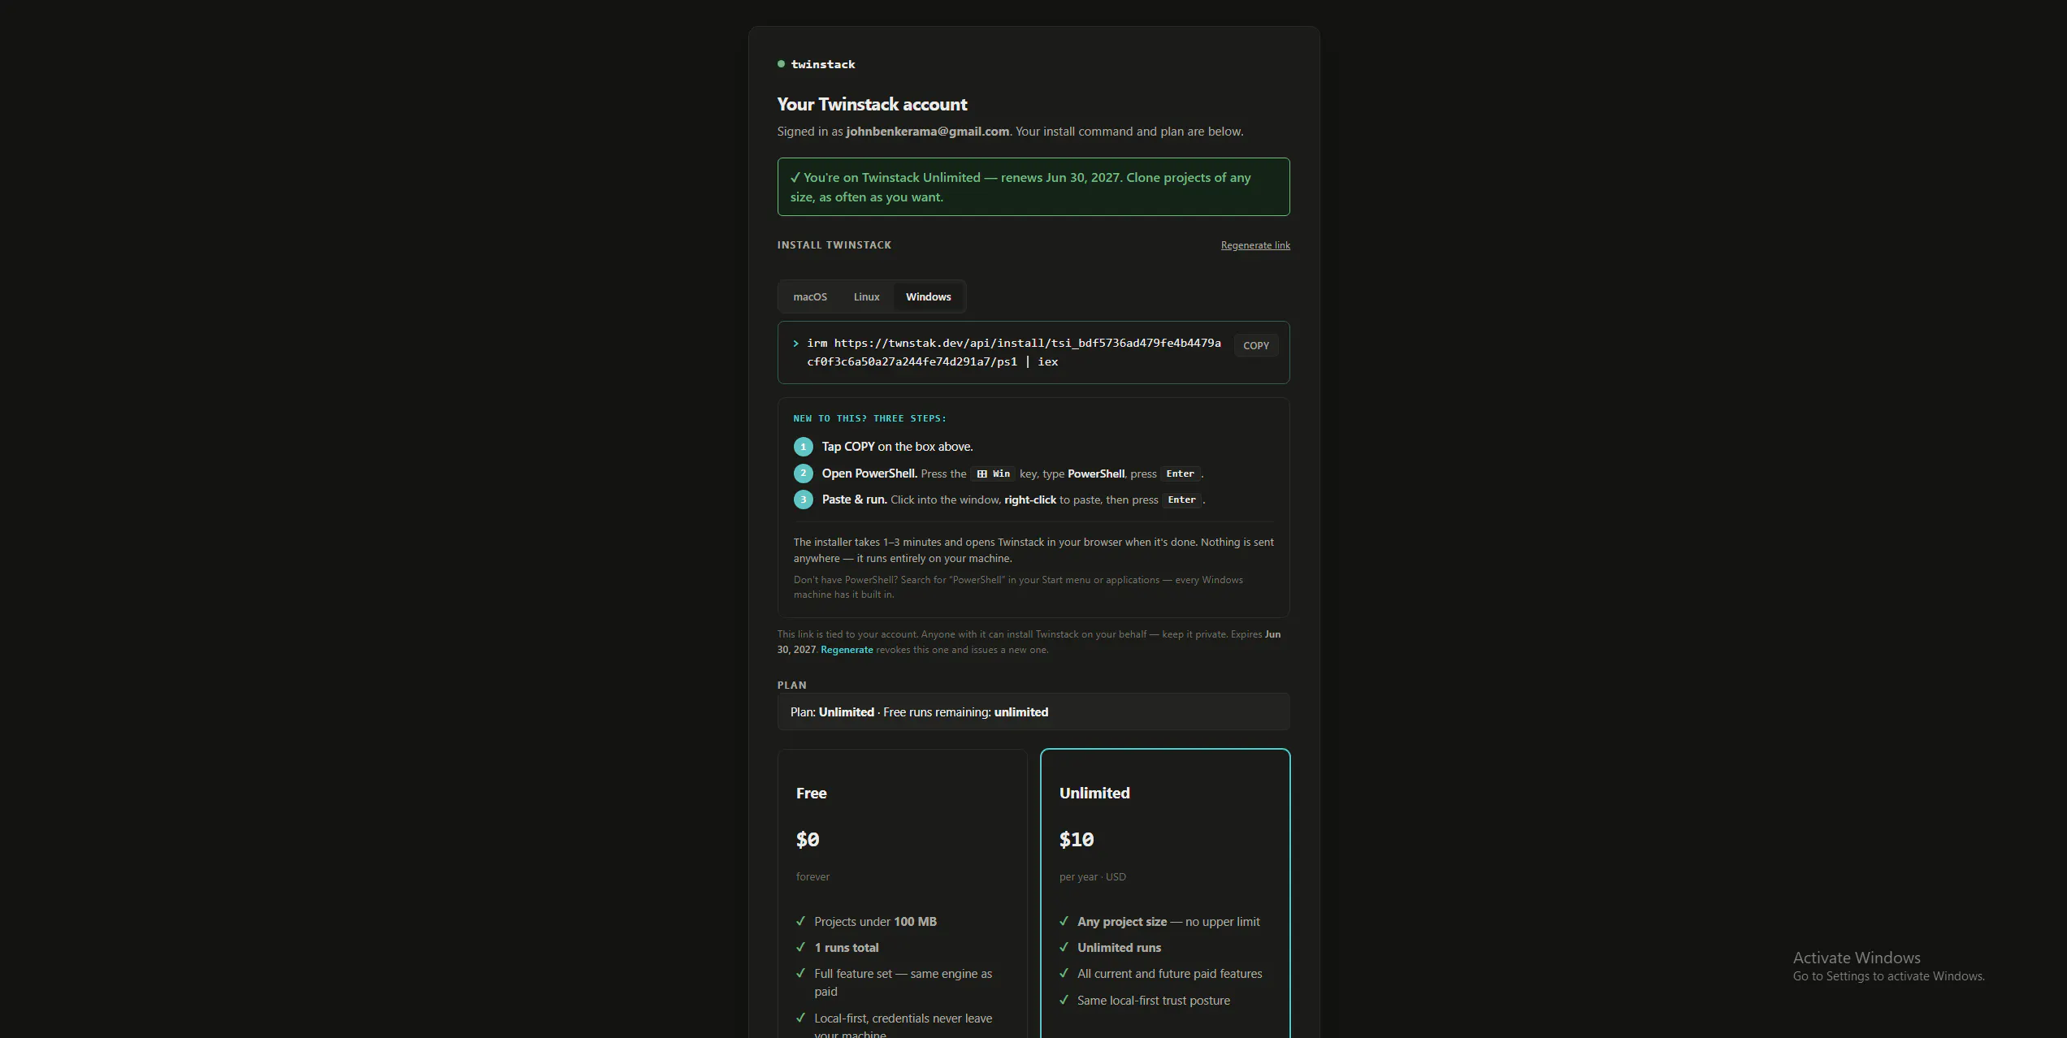Viewport: 2067px width, 1038px height.
Task: Click 'Unlimited runs' feature text
Action: 1119,948
